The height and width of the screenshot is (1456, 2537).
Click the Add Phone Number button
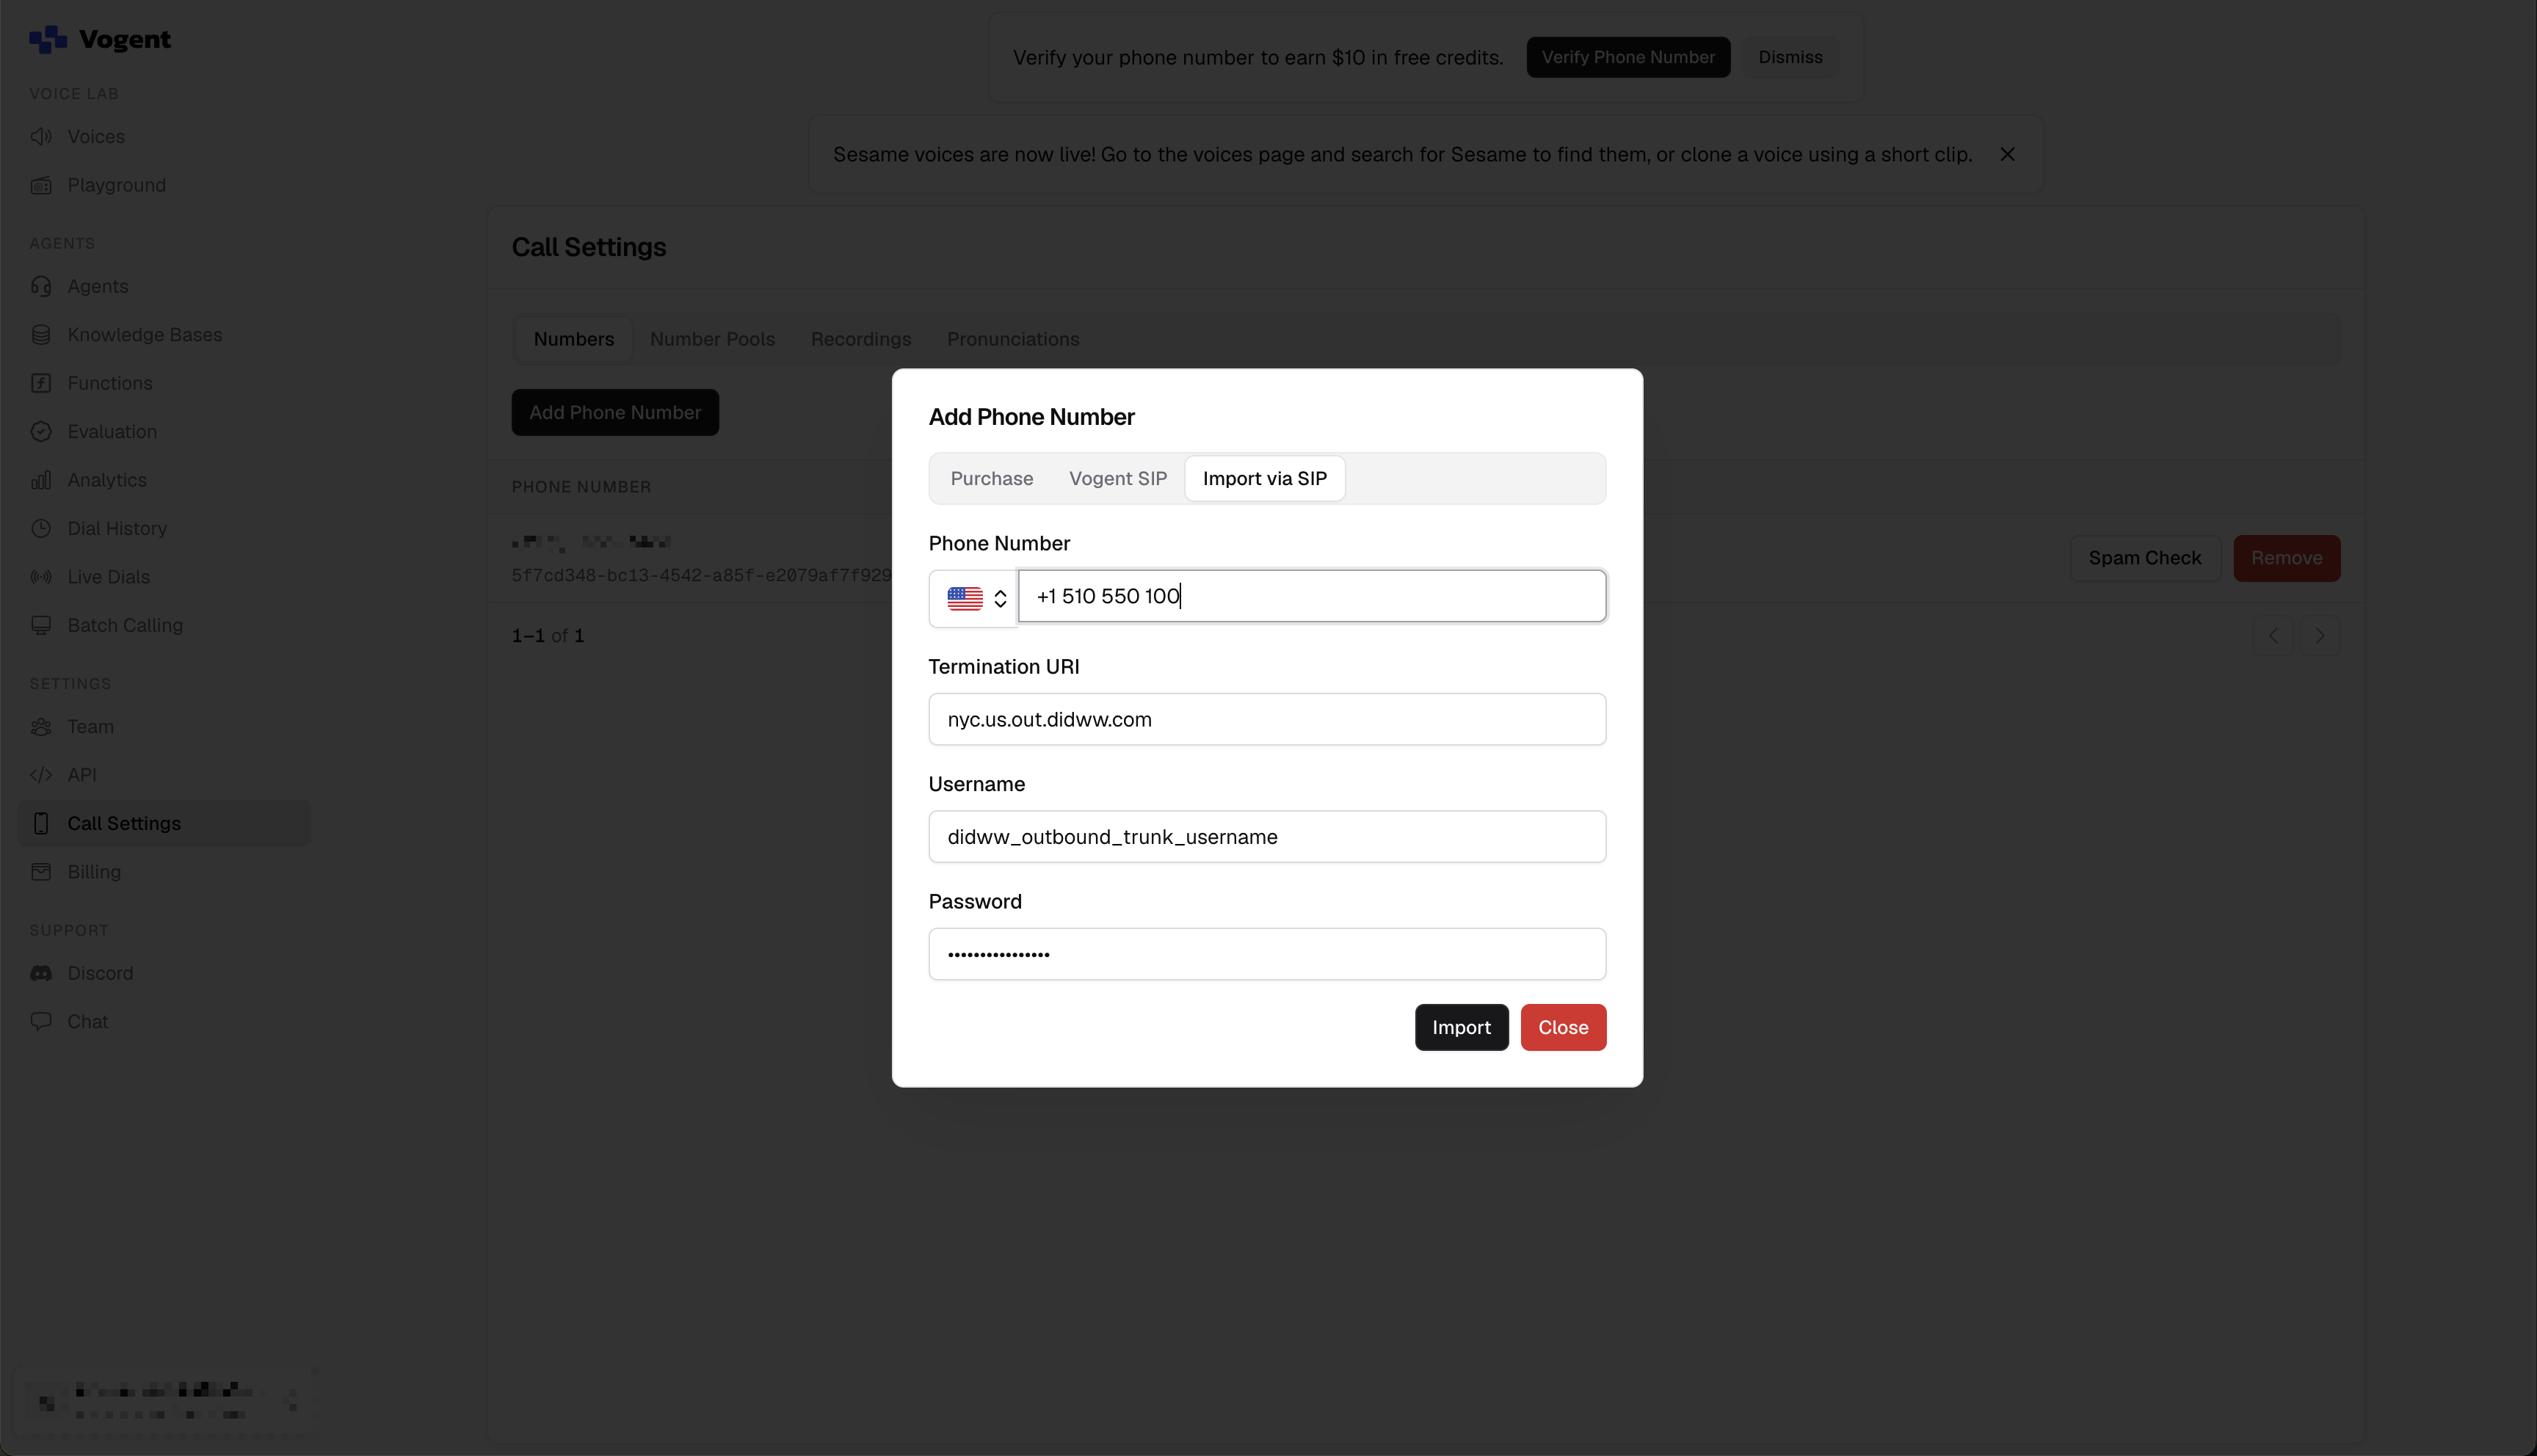(x=615, y=412)
